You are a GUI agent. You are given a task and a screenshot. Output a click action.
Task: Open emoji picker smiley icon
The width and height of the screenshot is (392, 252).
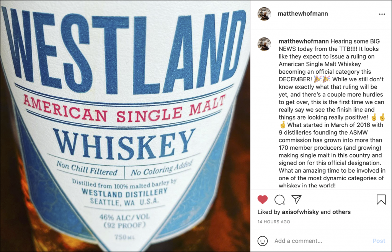[x=263, y=241]
